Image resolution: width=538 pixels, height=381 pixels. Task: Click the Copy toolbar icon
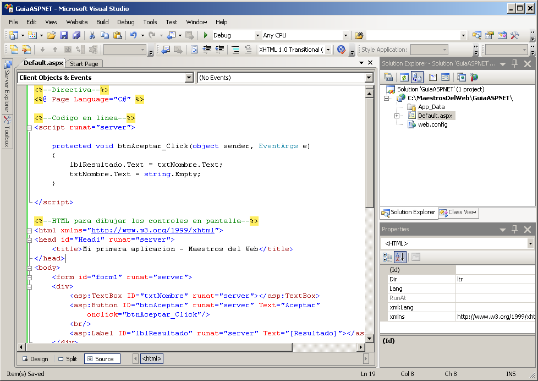click(x=105, y=35)
